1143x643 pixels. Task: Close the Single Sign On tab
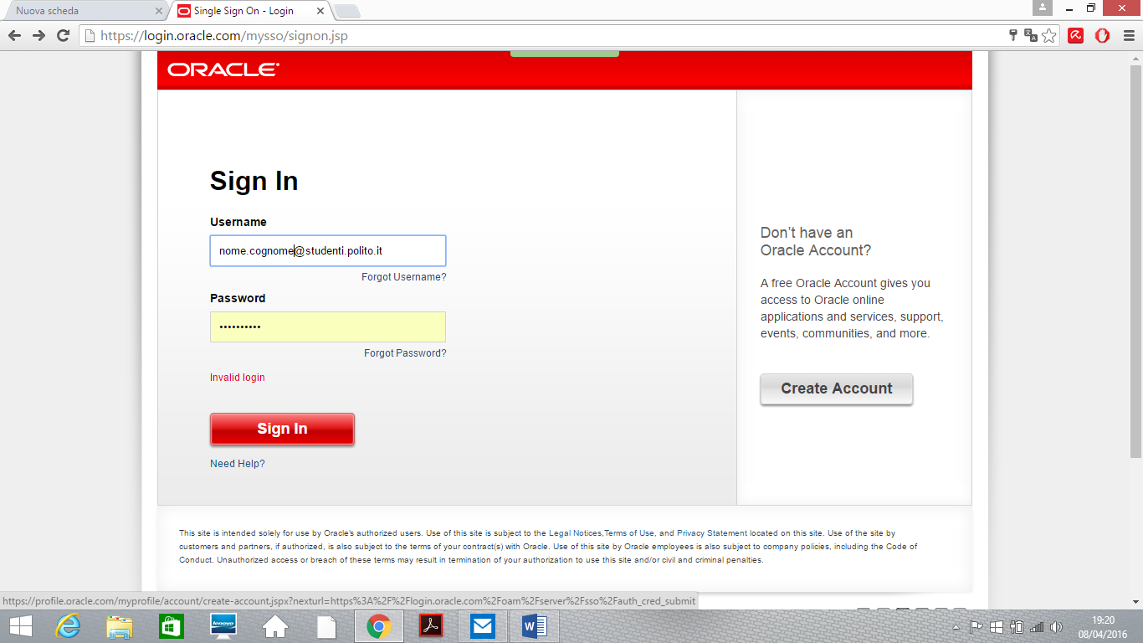point(320,11)
